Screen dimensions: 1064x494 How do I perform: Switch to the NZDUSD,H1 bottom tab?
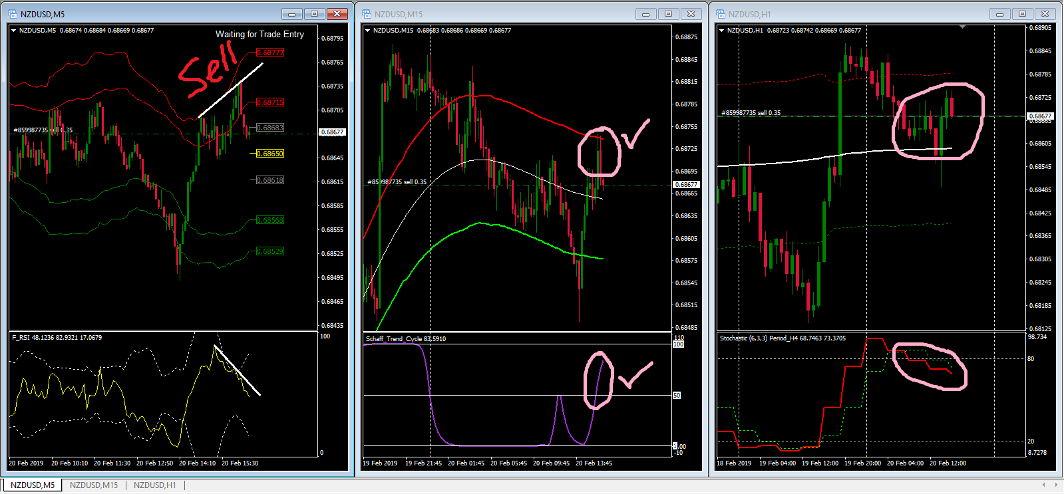[155, 485]
